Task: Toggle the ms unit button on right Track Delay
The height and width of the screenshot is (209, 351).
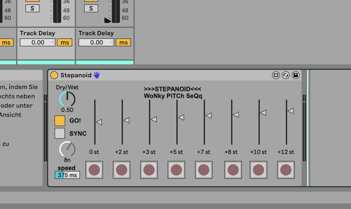Action: [x=123, y=42]
